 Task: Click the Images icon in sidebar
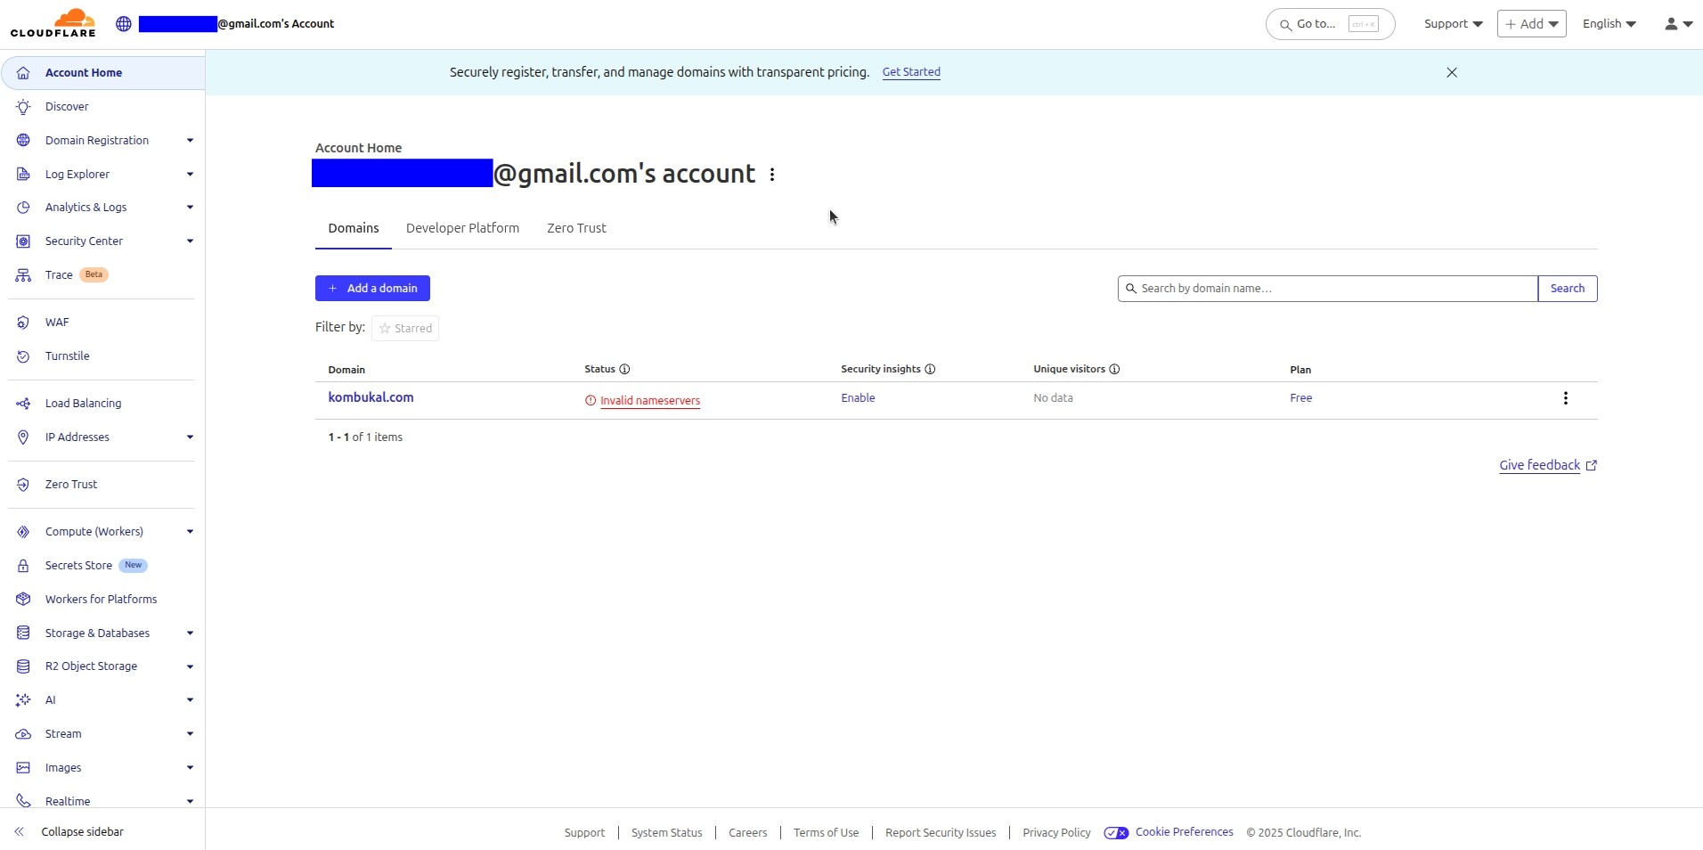coord(23,768)
